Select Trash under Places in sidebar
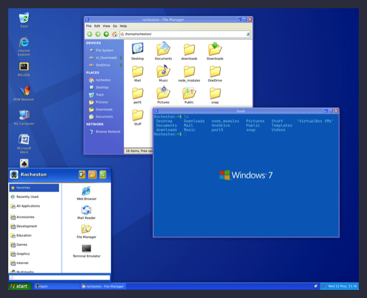Viewport: 367px width, 298px height. tap(104, 95)
